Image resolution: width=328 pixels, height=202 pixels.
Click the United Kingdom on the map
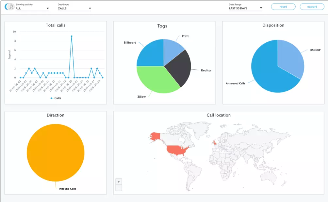pyautogui.click(x=214, y=143)
